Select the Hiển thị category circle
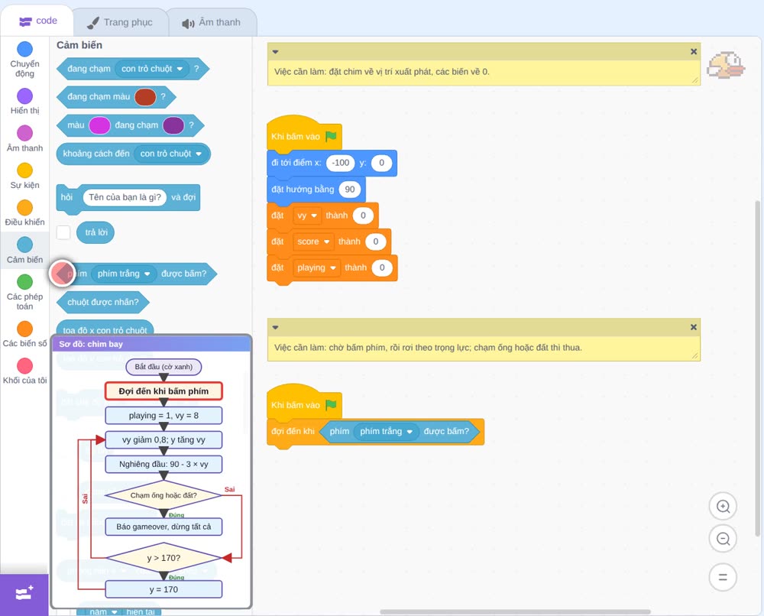The image size is (764, 616). click(25, 96)
